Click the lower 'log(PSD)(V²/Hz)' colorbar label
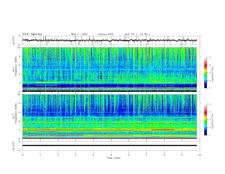 (x=213, y=121)
